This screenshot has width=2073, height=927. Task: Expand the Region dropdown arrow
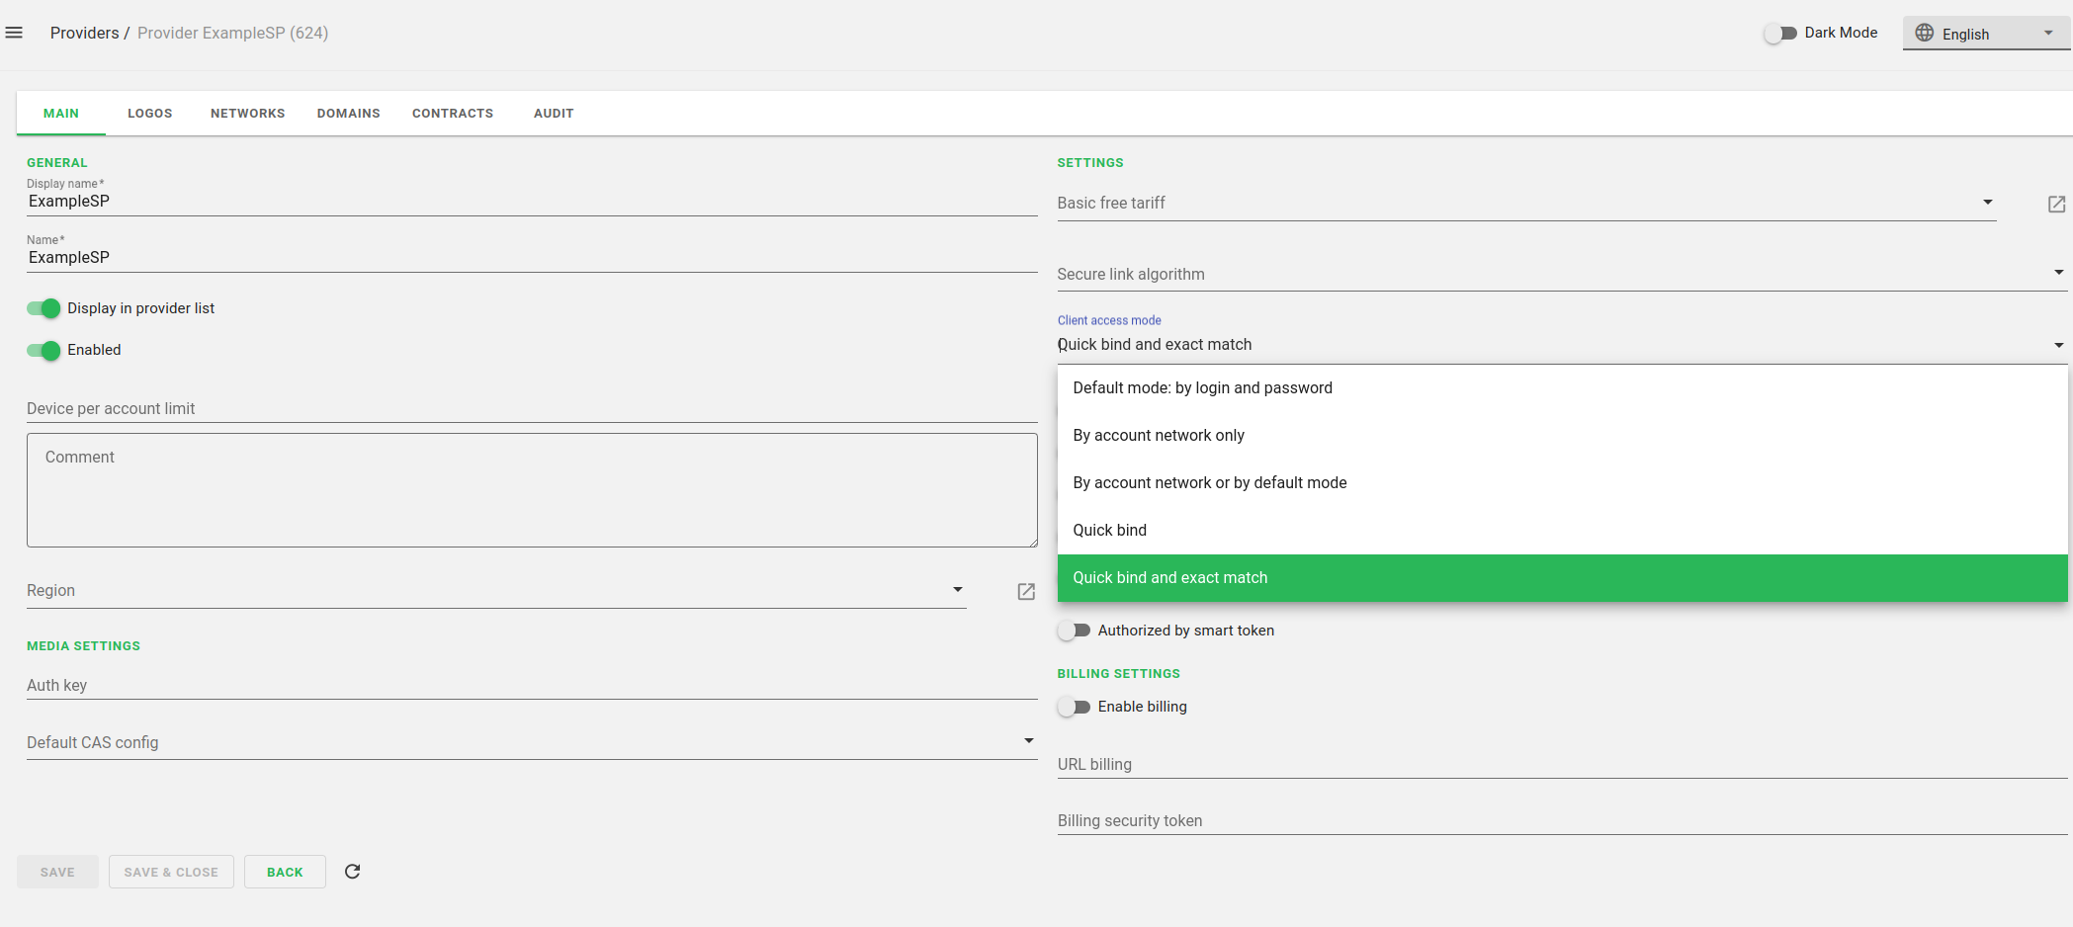point(957,590)
